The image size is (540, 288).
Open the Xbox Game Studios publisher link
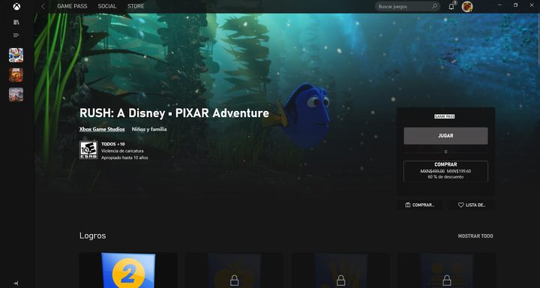(102, 129)
